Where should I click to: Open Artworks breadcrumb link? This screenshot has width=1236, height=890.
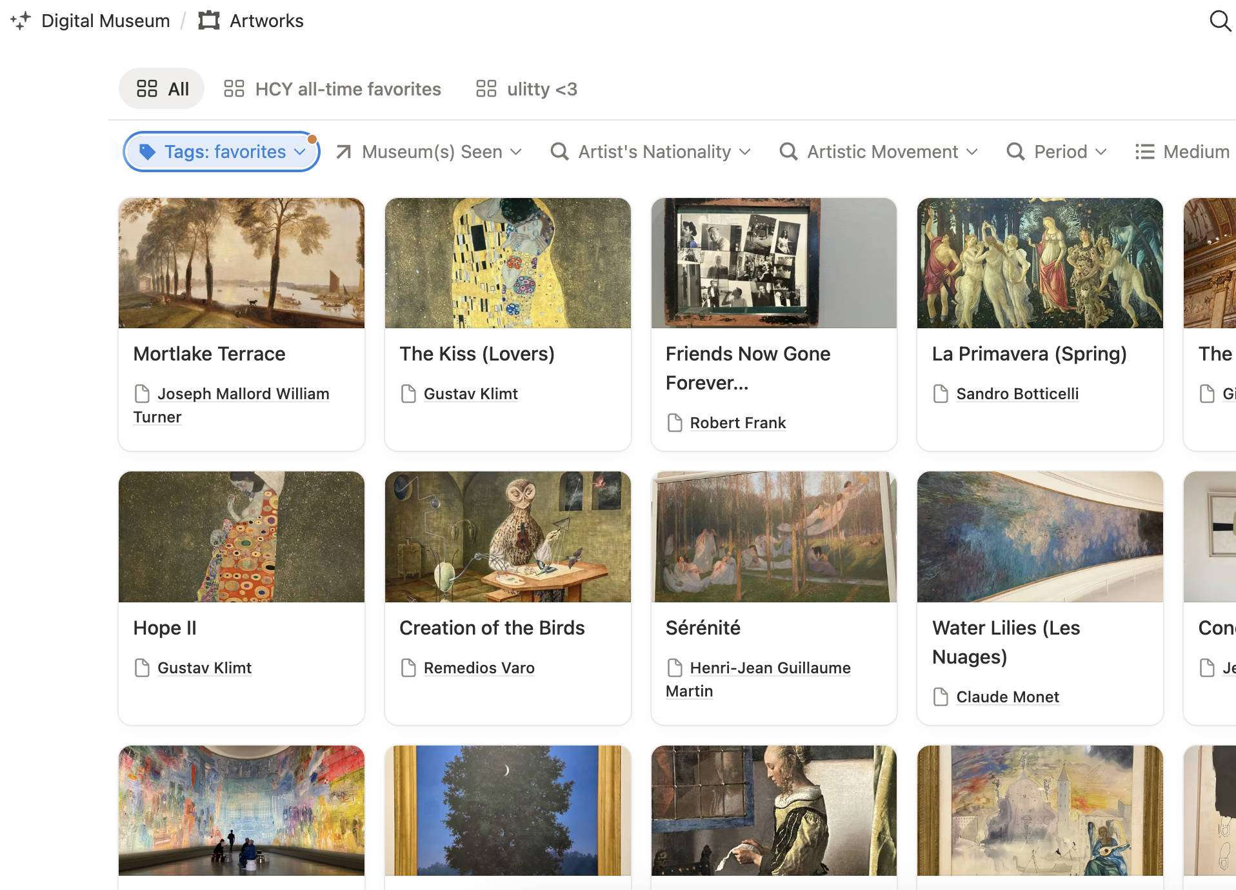266,21
